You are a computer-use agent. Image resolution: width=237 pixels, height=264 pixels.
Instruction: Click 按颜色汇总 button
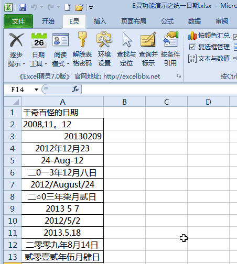(x=209, y=36)
